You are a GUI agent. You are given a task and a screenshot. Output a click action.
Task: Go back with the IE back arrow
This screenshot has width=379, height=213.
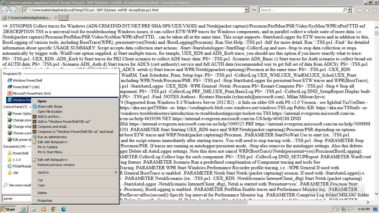tap(4, 10)
